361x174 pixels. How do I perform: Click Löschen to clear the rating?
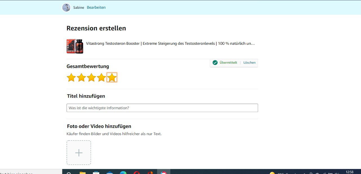click(x=249, y=63)
